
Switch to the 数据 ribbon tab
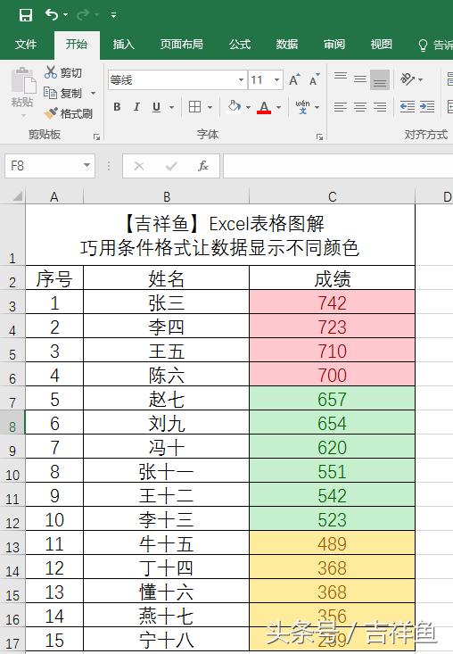click(x=287, y=45)
